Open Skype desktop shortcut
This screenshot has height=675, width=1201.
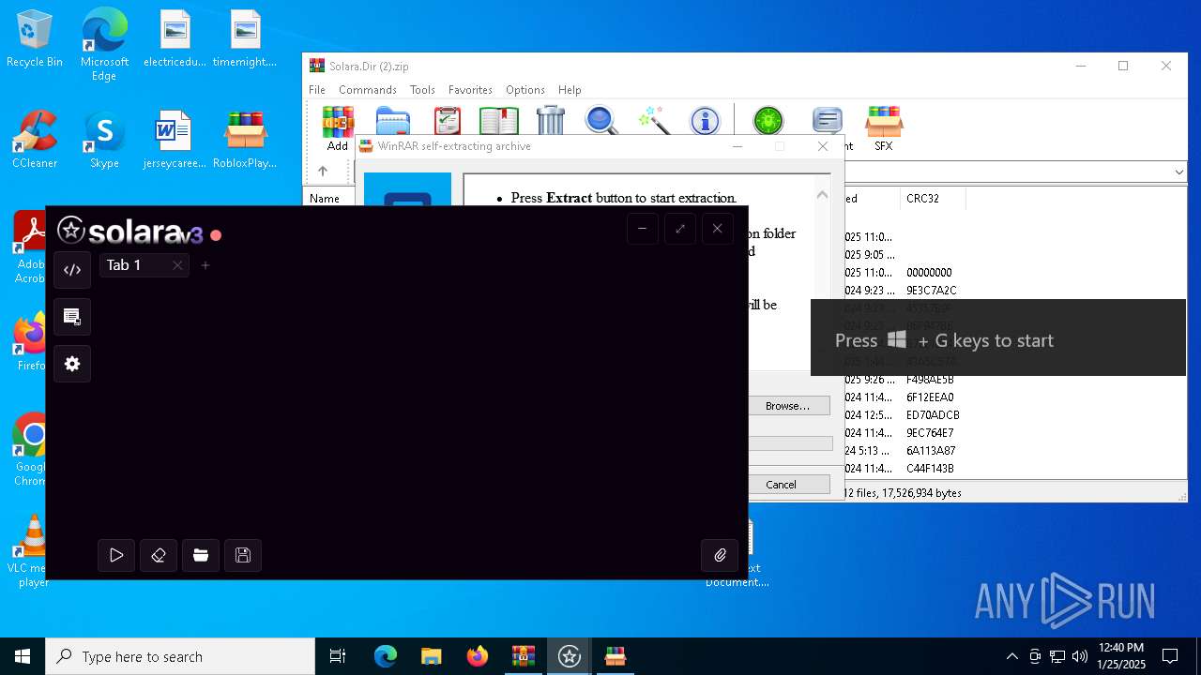(104, 141)
